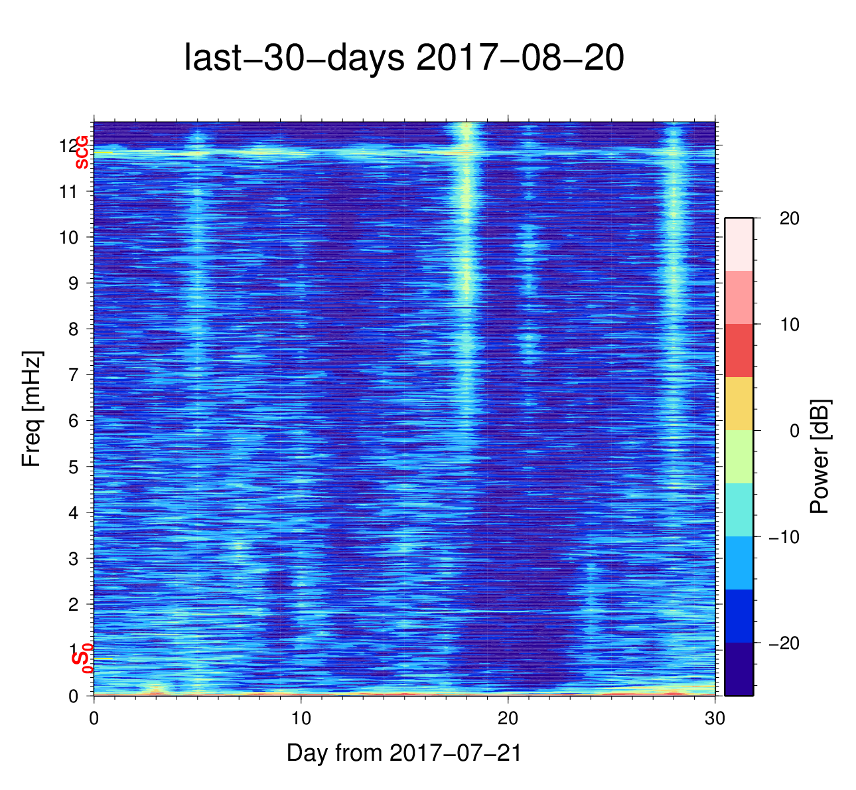Pick the light green colorbar segment
Image resolution: width=856 pixels, height=790 pixels.
[739, 457]
